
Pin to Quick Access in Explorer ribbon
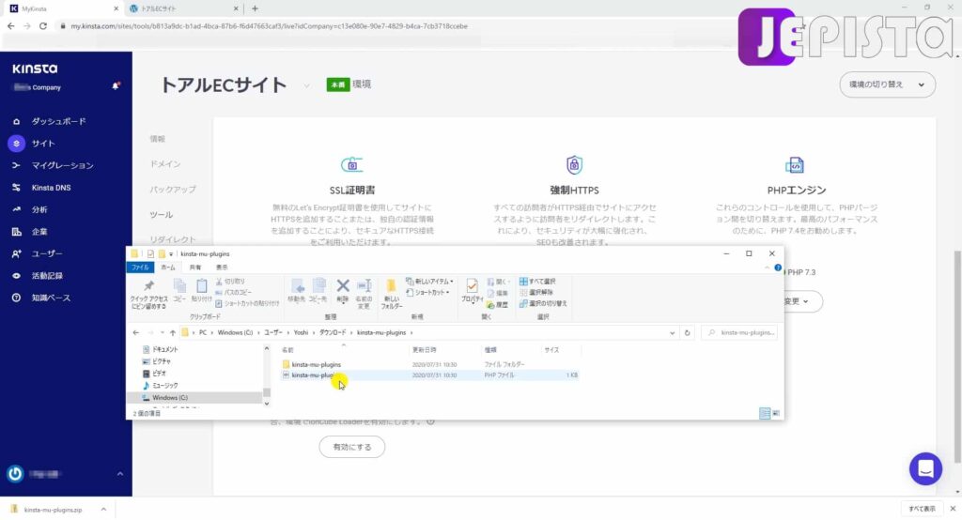148,295
